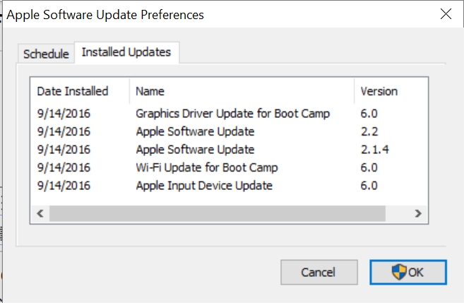464x303 pixels.
Task: Select Graphics Driver Update for Boot Camp row
Action: click(x=232, y=113)
